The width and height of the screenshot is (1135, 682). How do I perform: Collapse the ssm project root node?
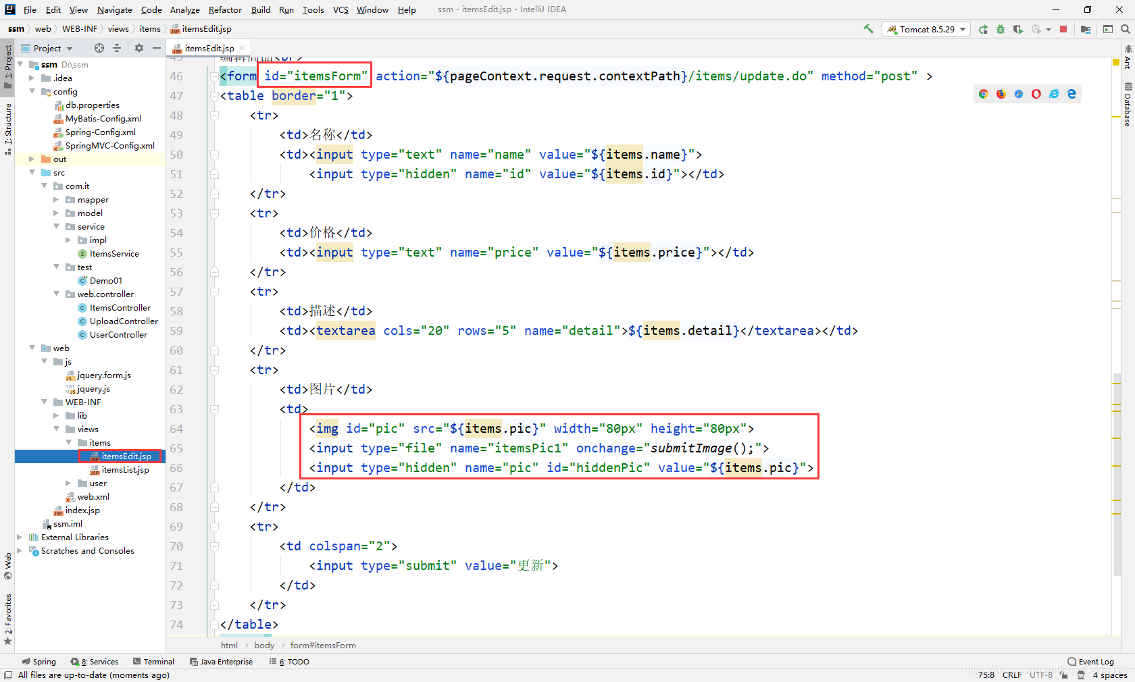20,64
